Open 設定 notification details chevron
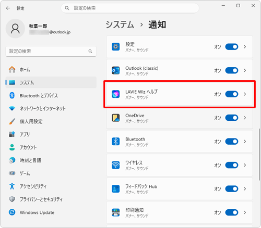 coord(245,47)
